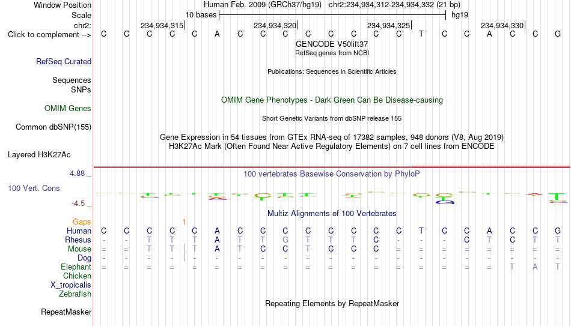Click the 'Click to complement -->' label
Screen dimensions: 571x326
(x=49, y=35)
